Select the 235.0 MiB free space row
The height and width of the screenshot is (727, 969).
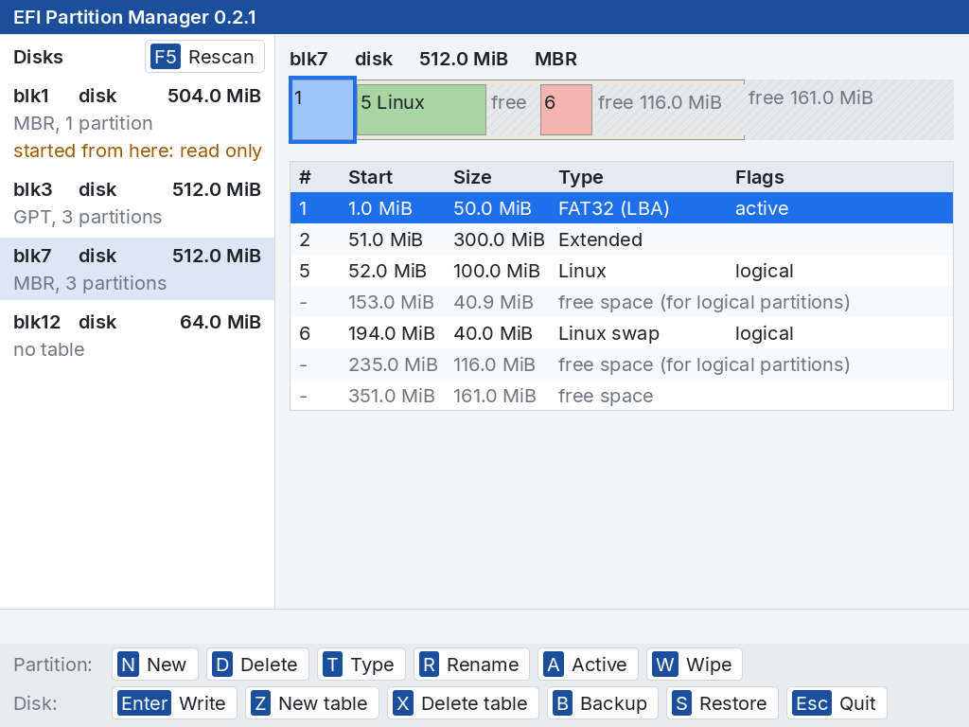coord(622,364)
